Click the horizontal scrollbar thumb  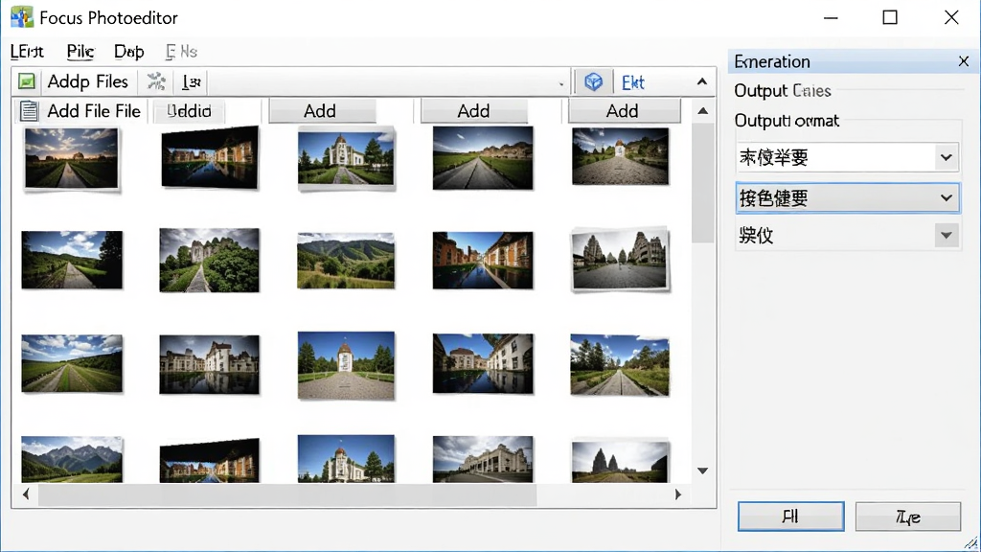click(287, 494)
